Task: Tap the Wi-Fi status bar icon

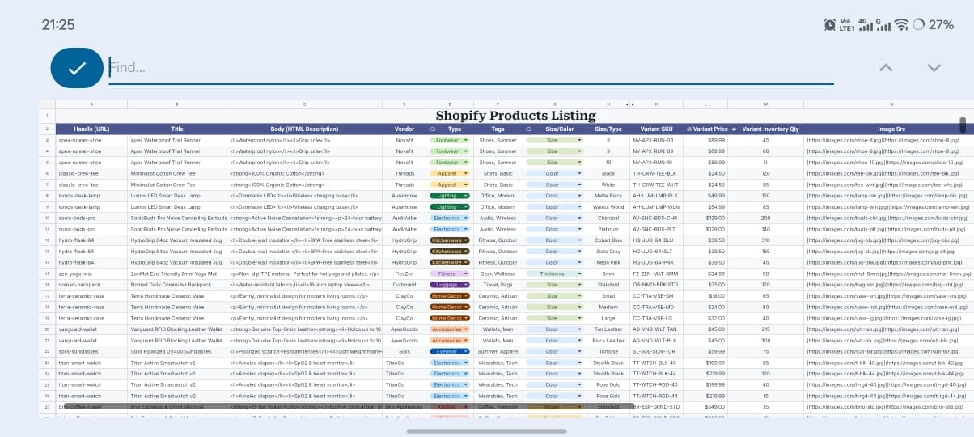Action: (x=902, y=25)
